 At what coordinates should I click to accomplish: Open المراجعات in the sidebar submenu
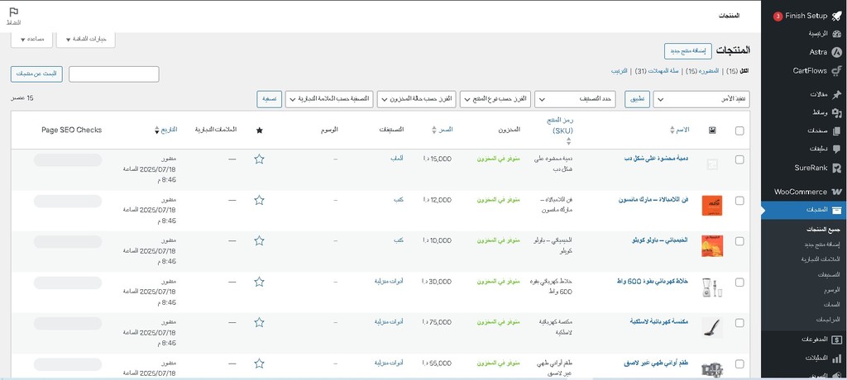pyautogui.click(x=828, y=320)
